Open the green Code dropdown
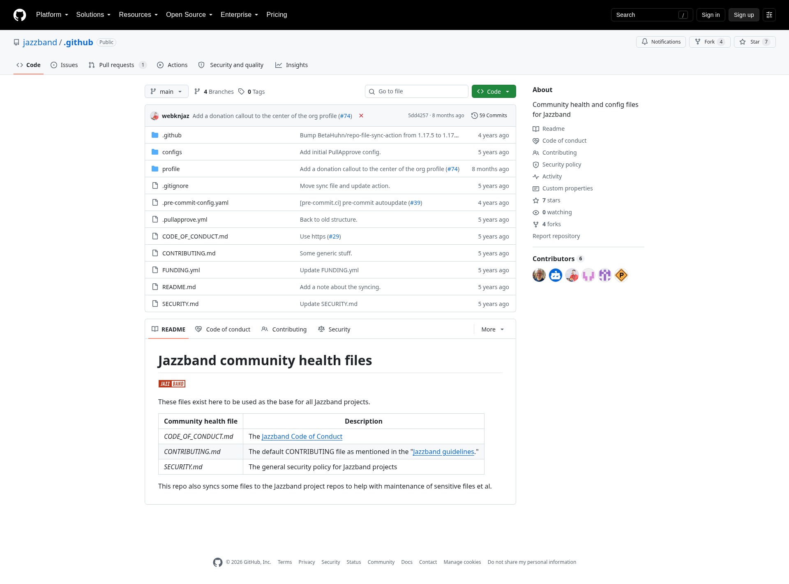The width and height of the screenshot is (789, 584). (494, 91)
